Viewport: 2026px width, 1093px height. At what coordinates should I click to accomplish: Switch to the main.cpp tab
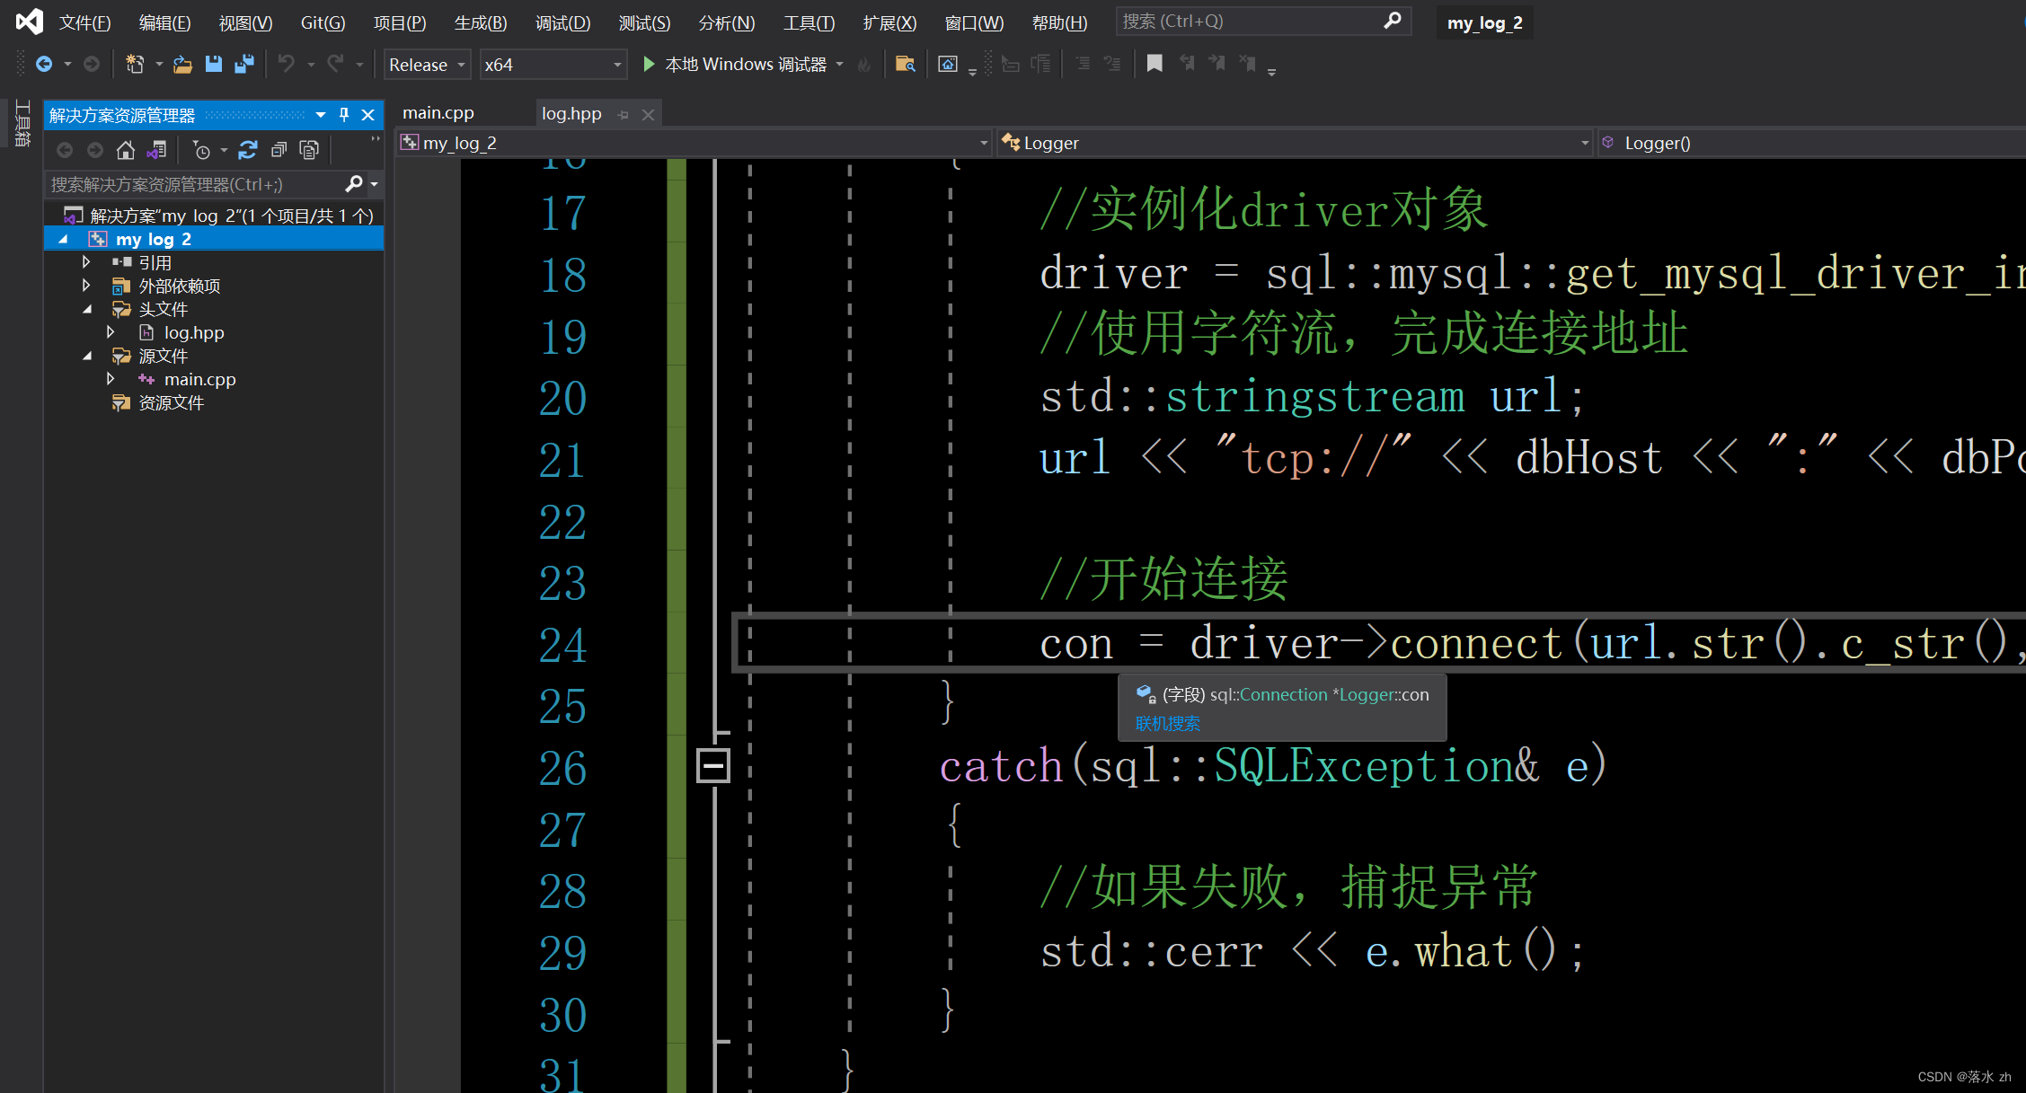click(x=438, y=112)
